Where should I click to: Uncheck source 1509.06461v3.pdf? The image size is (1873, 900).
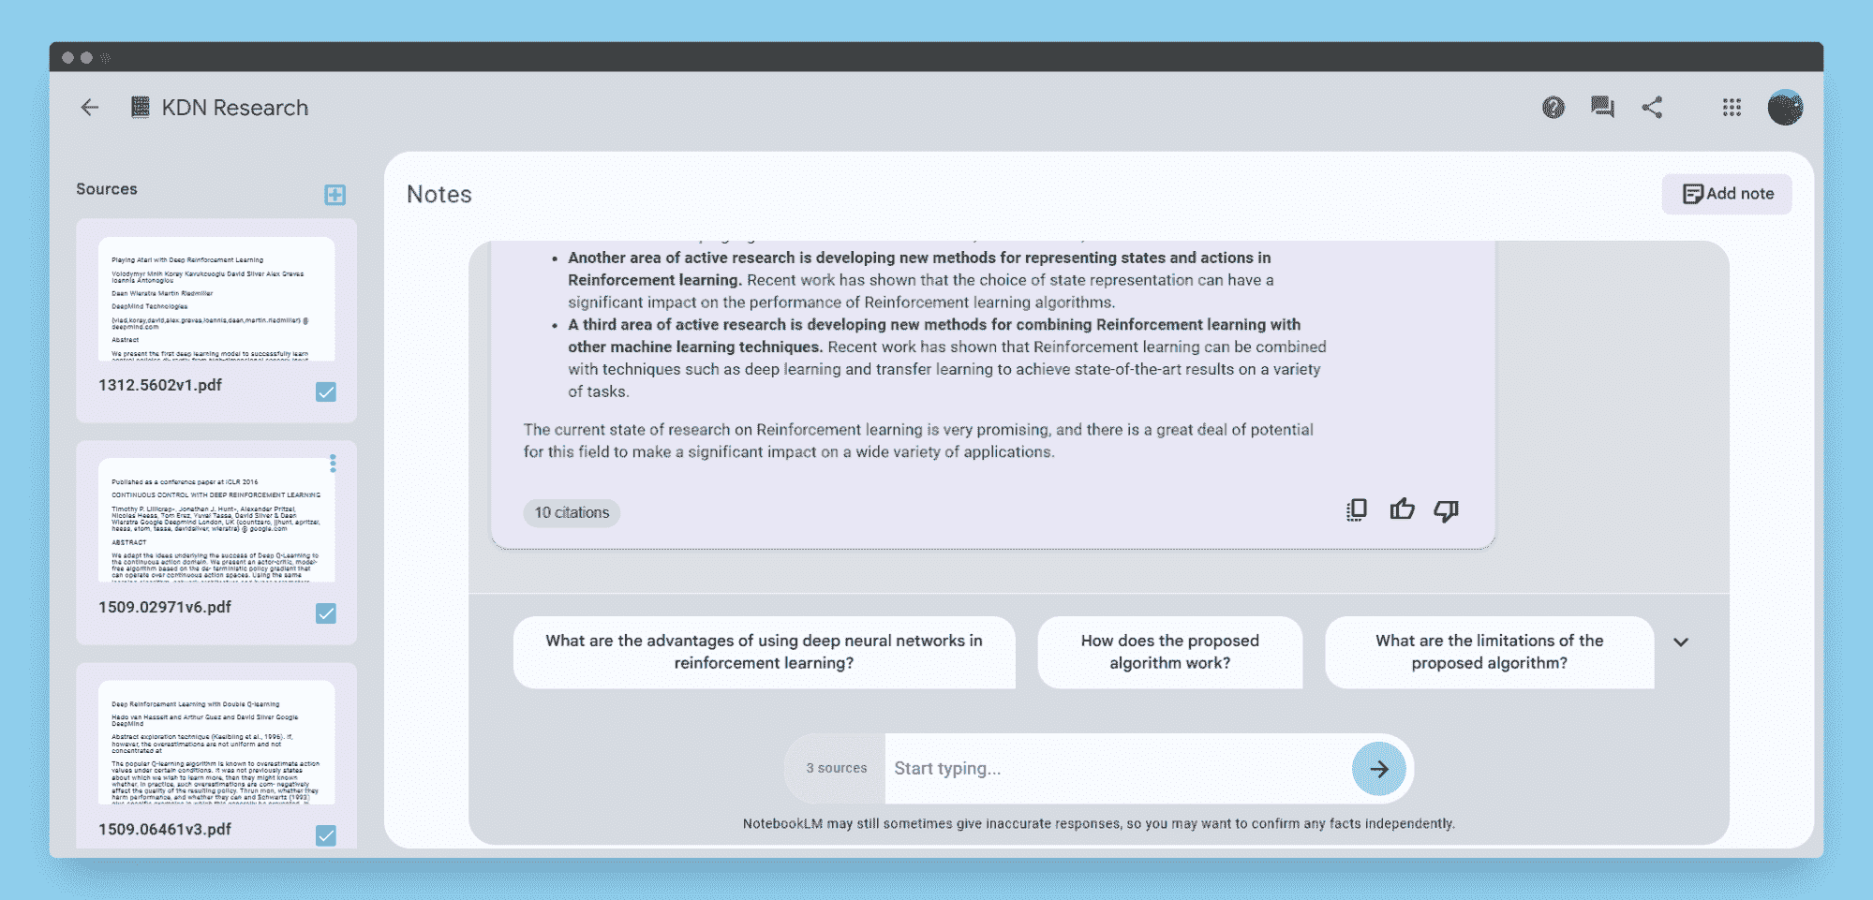pos(326,835)
